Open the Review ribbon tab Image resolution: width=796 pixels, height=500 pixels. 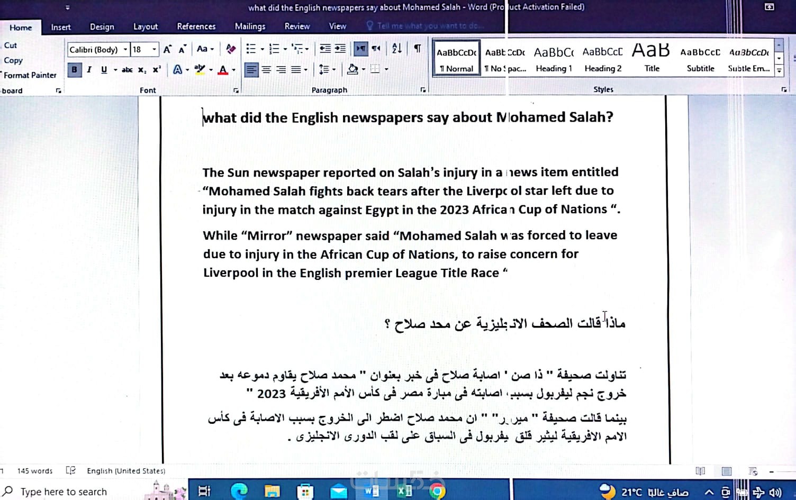pos(297,26)
